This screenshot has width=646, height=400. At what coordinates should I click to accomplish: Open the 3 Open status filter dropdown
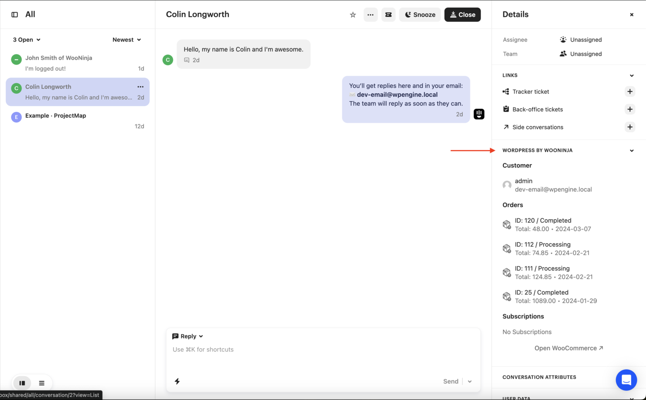(27, 40)
